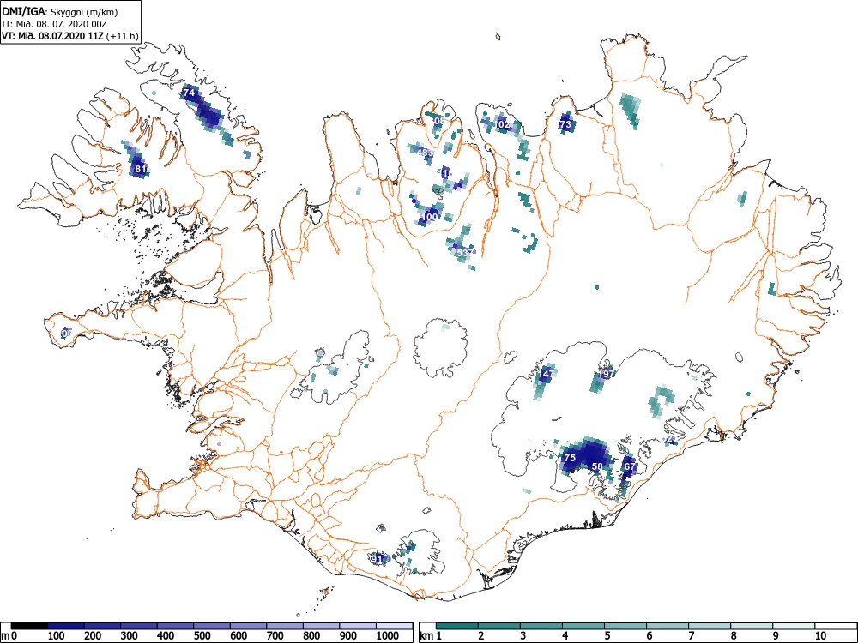The image size is (858, 643).
Task: Click the 2–3 km teal legend swatch
Action: coord(499,626)
